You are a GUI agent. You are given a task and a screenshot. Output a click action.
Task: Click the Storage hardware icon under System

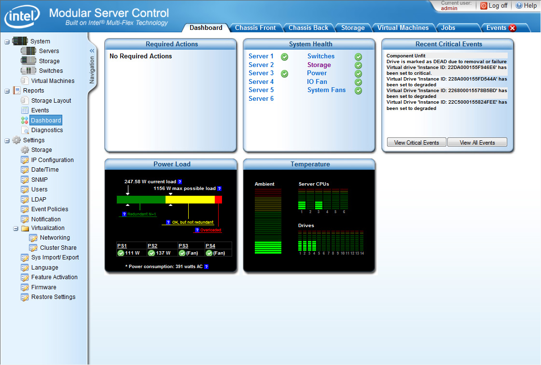pos(28,61)
